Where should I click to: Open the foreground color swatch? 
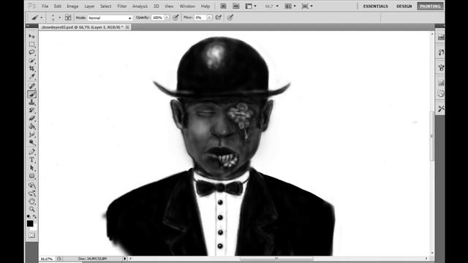click(x=30, y=224)
